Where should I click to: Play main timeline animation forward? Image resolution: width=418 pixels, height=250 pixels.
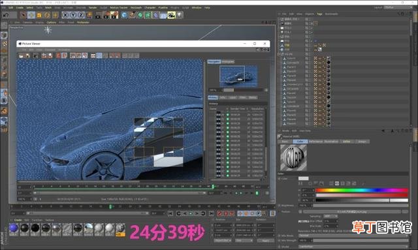click(x=191, y=213)
